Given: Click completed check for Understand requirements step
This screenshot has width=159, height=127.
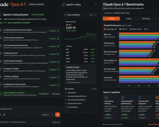Looking at the screenshot, I should point(58,31).
